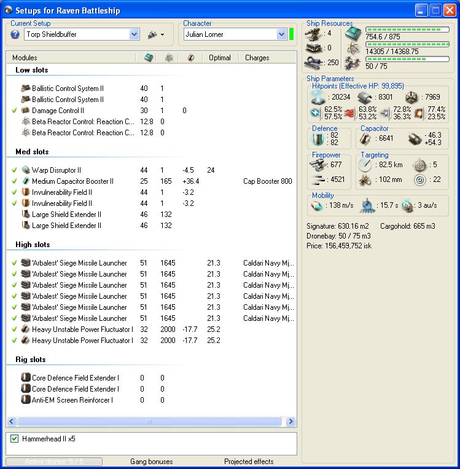460x469 pixels.
Task: Click the targeting range icon showing 82.5 km
Action: [365, 165]
